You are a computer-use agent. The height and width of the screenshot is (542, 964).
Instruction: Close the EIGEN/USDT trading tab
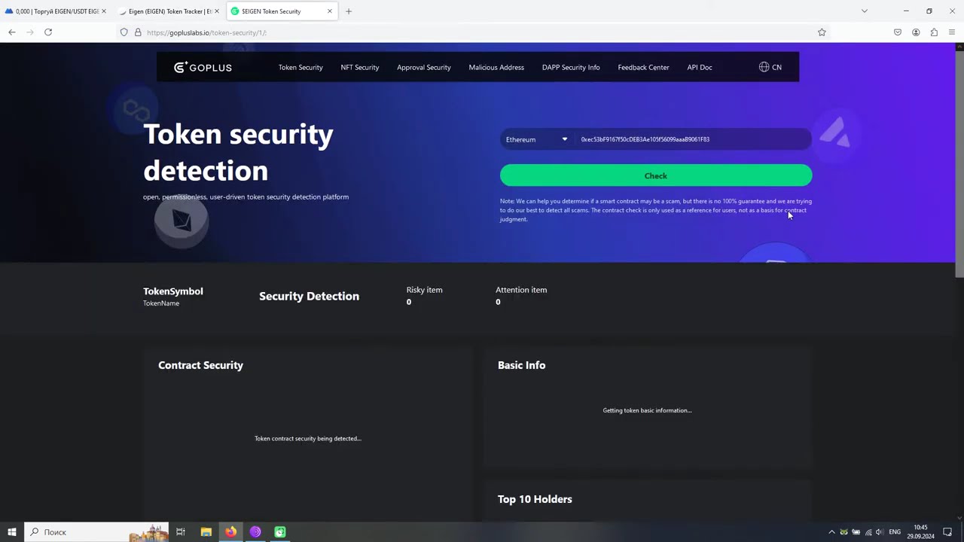[x=104, y=11]
